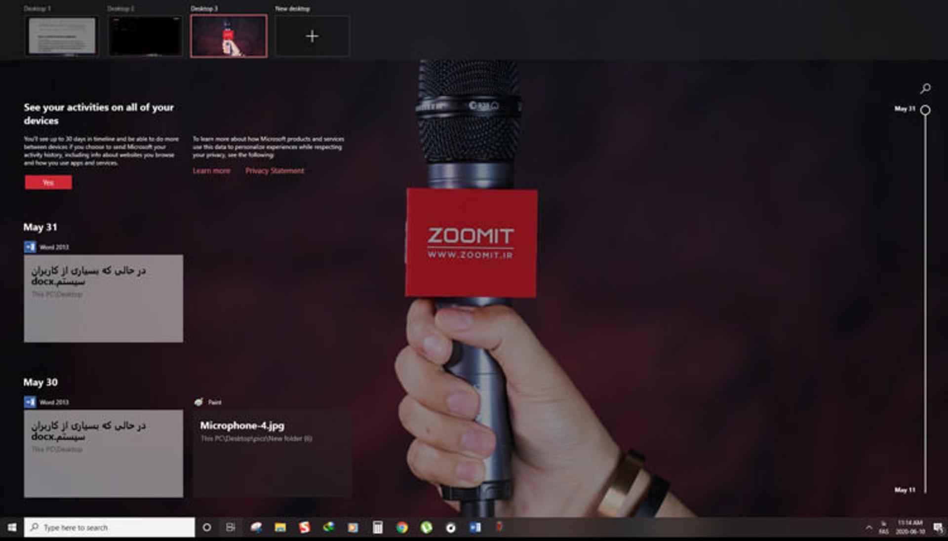Open the May 30 Word document activity card
This screenshot has height=541, width=948.
point(104,454)
